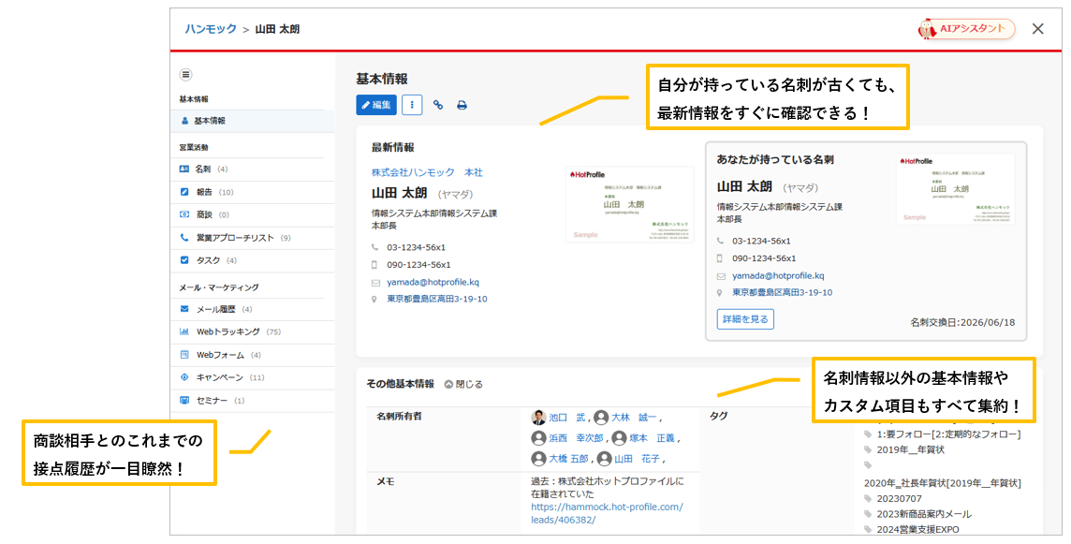Click the 名刺 card icon in sidebar

pos(183,169)
